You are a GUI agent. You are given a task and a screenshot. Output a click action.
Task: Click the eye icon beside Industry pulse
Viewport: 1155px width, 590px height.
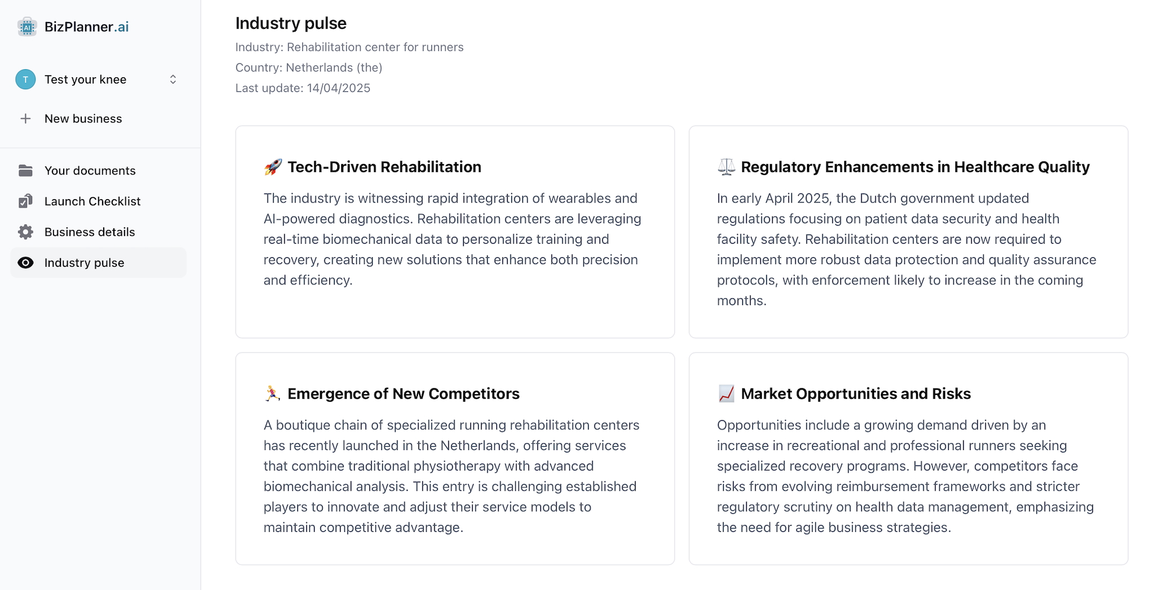[x=25, y=263]
